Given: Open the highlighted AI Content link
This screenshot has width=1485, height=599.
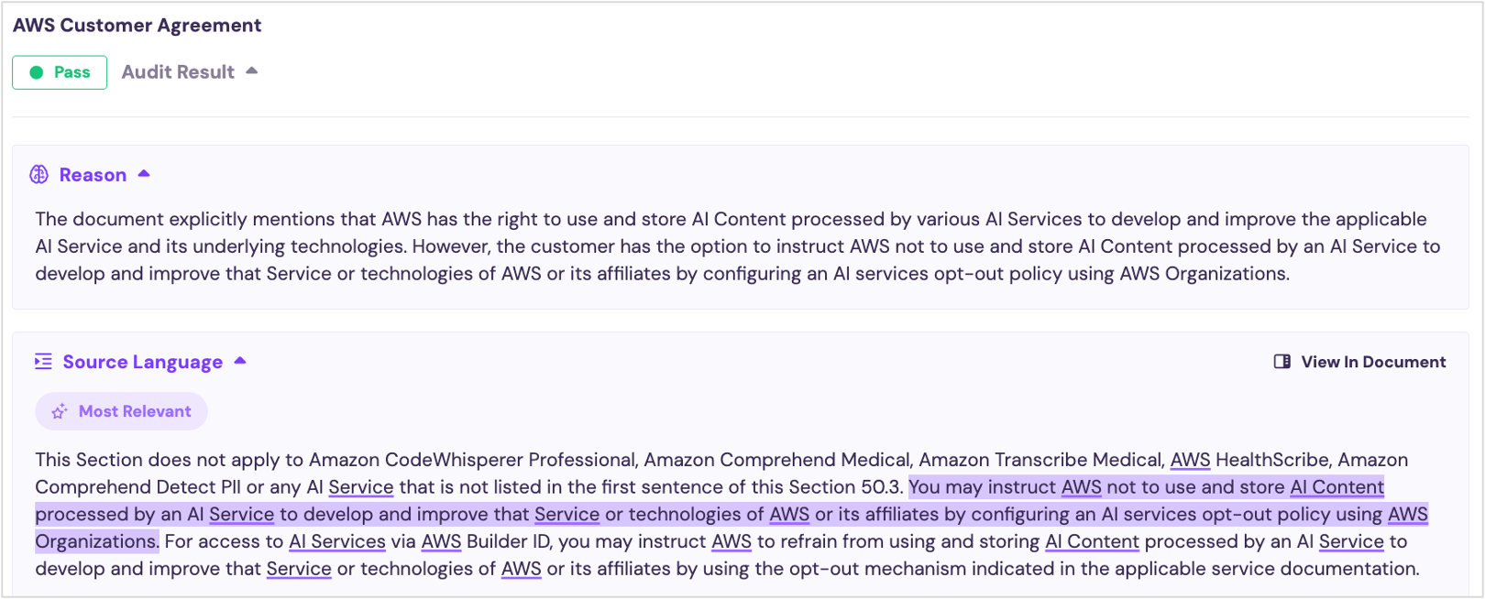Looking at the screenshot, I should 1336,487.
